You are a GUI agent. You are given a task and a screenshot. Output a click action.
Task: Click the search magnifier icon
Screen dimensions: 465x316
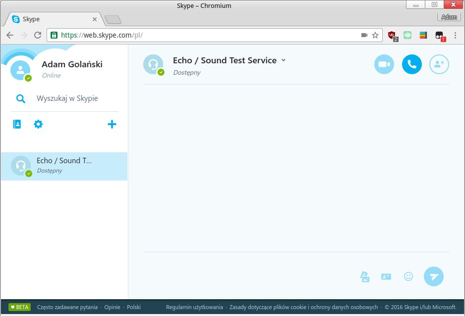coord(20,98)
